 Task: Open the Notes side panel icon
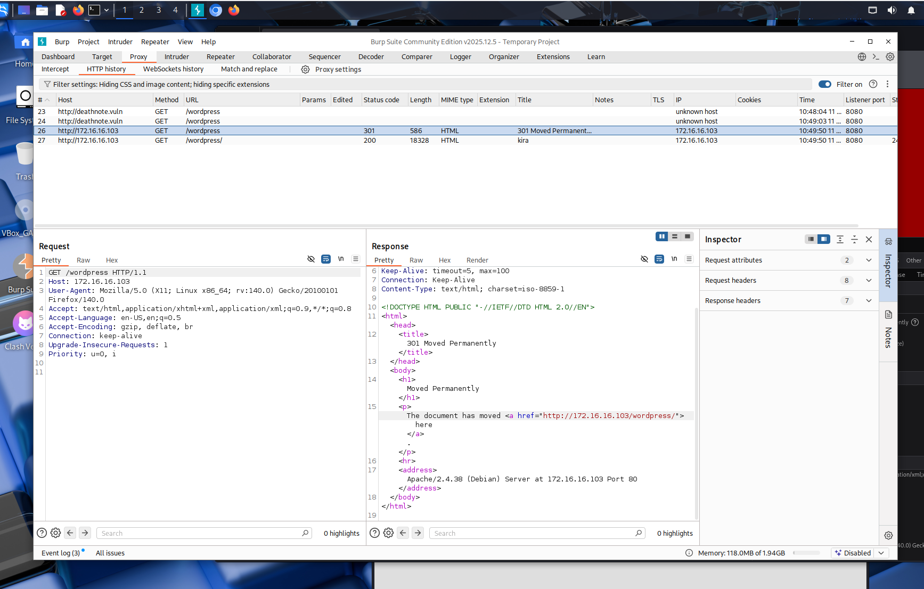(x=888, y=315)
